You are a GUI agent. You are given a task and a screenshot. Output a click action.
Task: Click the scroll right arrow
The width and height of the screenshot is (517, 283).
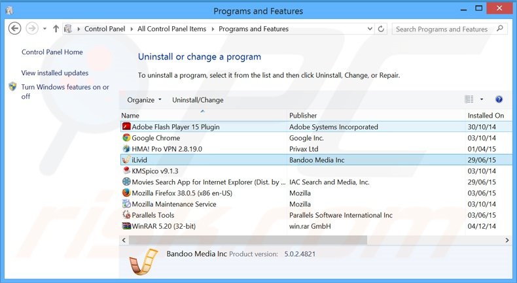[507, 240]
